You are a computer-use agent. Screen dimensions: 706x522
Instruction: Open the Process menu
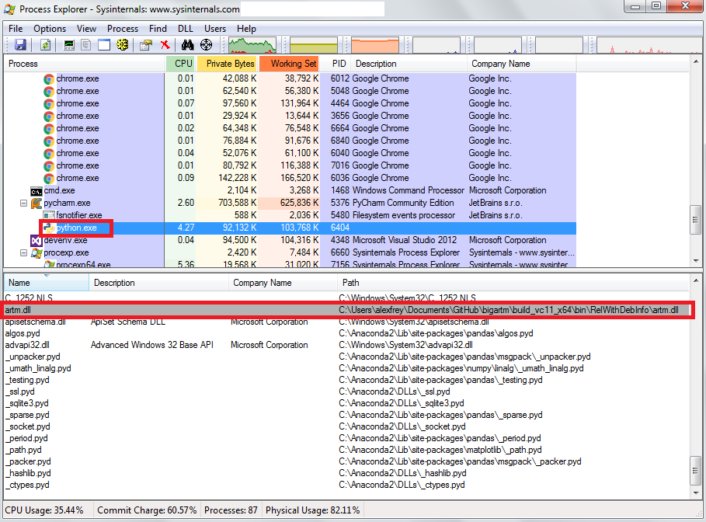pos(123,29)
